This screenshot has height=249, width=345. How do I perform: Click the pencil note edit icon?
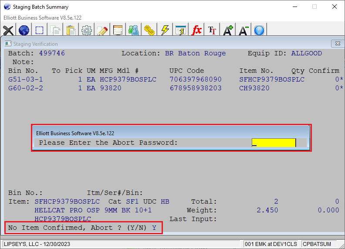click(102, 30)
